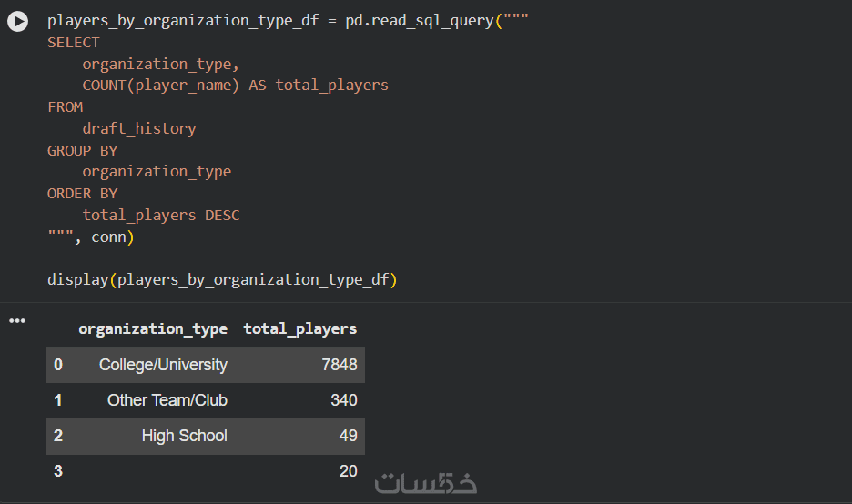Click the watermark logo below the table

(427, 483)
